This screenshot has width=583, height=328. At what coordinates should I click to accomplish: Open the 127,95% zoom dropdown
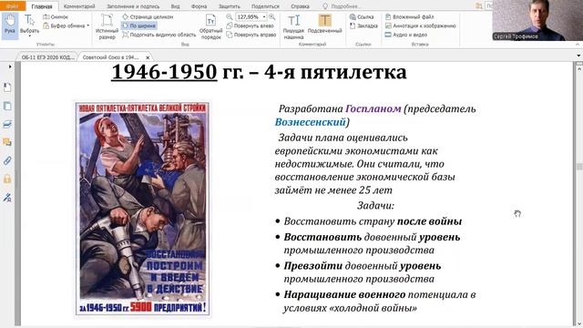pyautogui.click(x=264, y=16)
